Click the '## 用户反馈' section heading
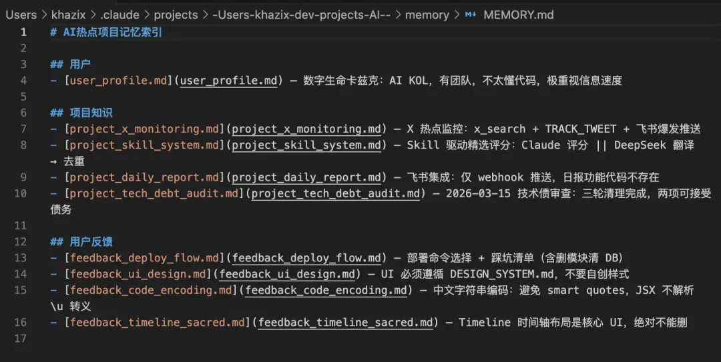This screenshot has width=721, height=362. (x=81, y=242)
